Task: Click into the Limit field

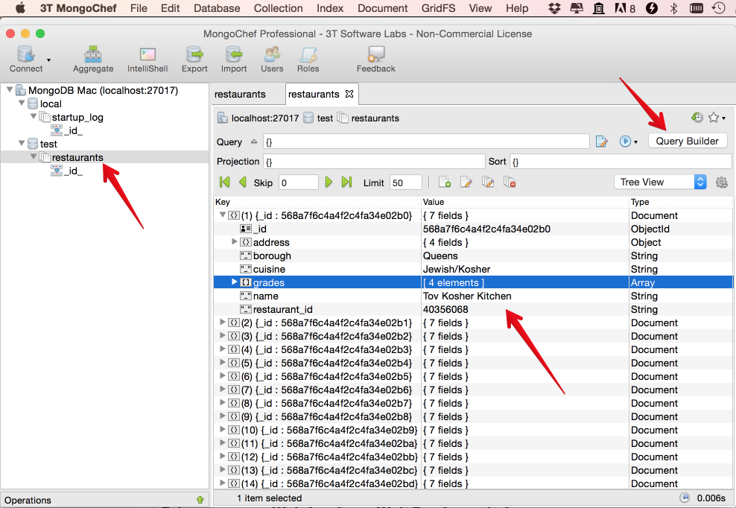Action: pos(405,182)
